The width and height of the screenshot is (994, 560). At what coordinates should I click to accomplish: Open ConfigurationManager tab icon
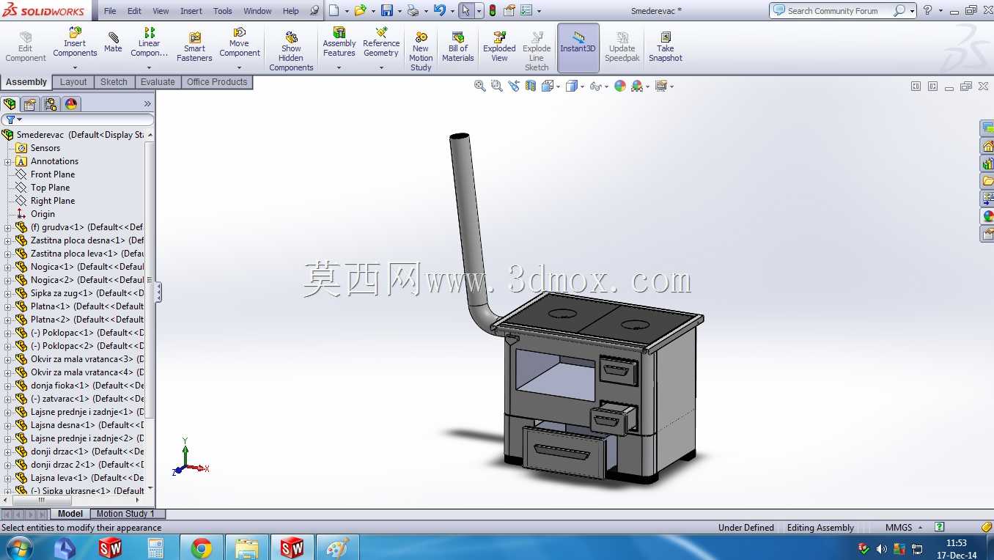(50, 104)
